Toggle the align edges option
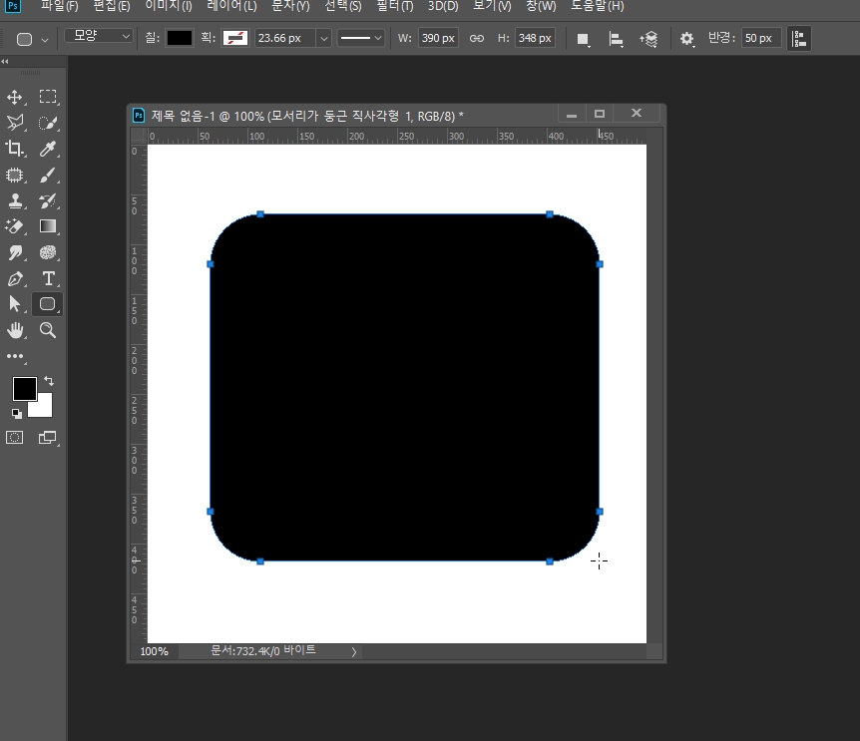 click(799, 39)
